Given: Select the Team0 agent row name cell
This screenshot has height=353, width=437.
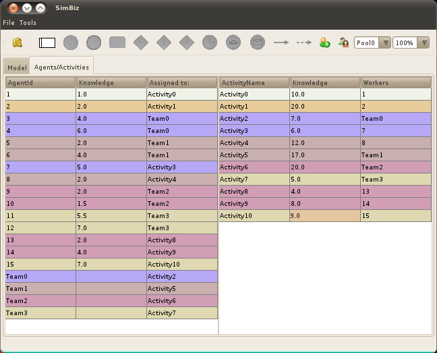Looking at the screenshot, I should point(40,276).
